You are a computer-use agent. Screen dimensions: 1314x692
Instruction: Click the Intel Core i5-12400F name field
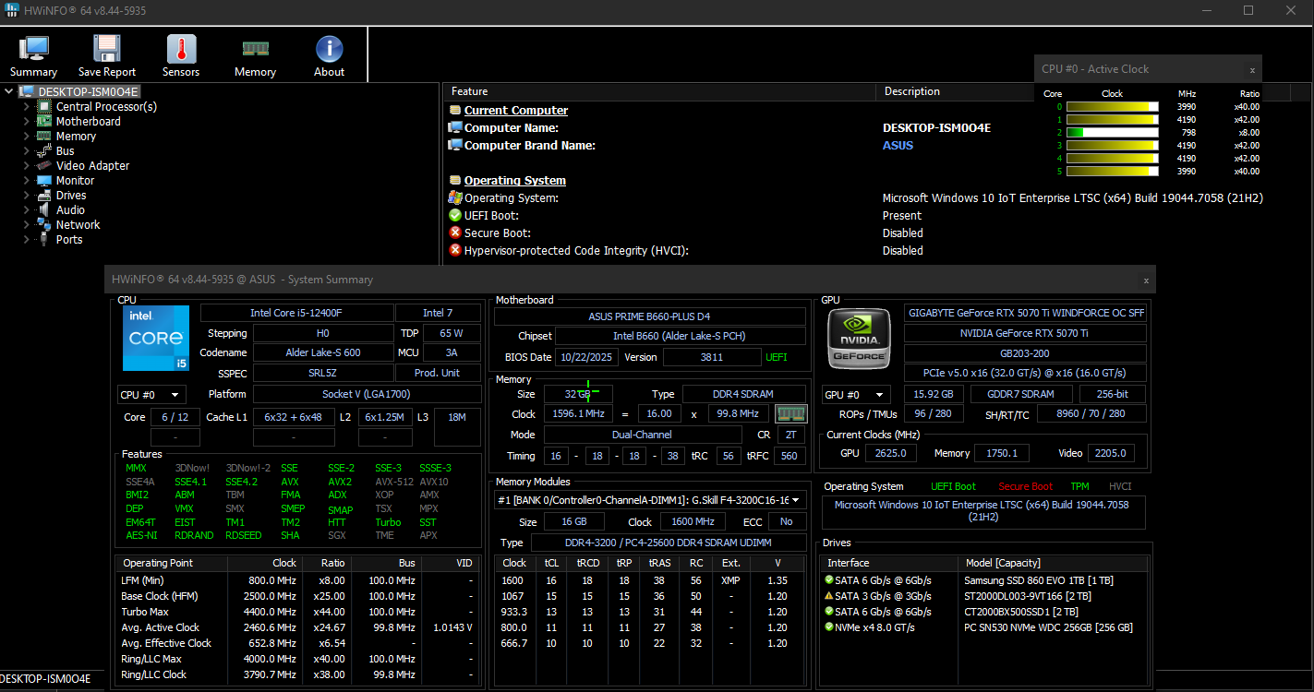(296, 313)
